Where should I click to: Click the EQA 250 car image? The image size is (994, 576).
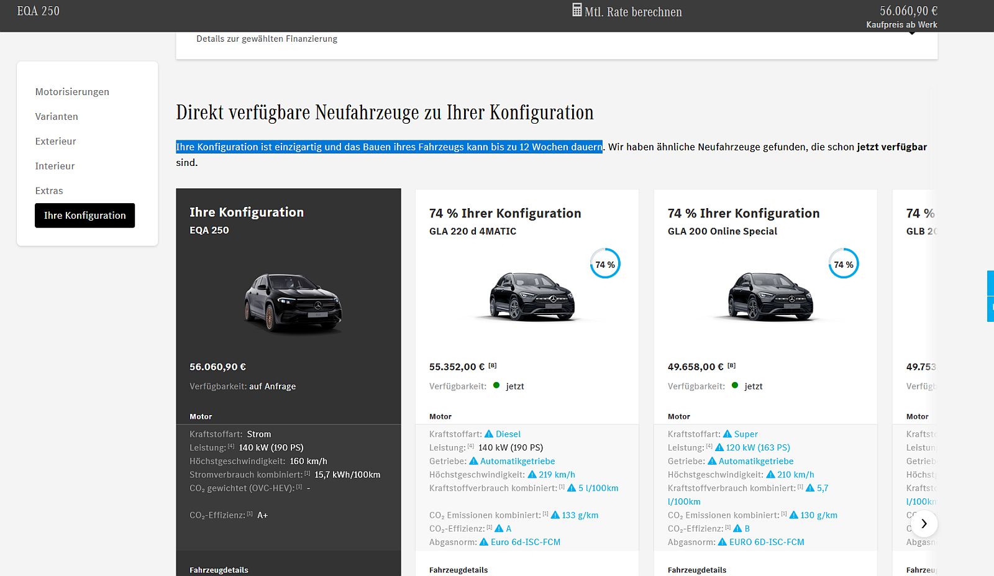(x=293, y=303)
